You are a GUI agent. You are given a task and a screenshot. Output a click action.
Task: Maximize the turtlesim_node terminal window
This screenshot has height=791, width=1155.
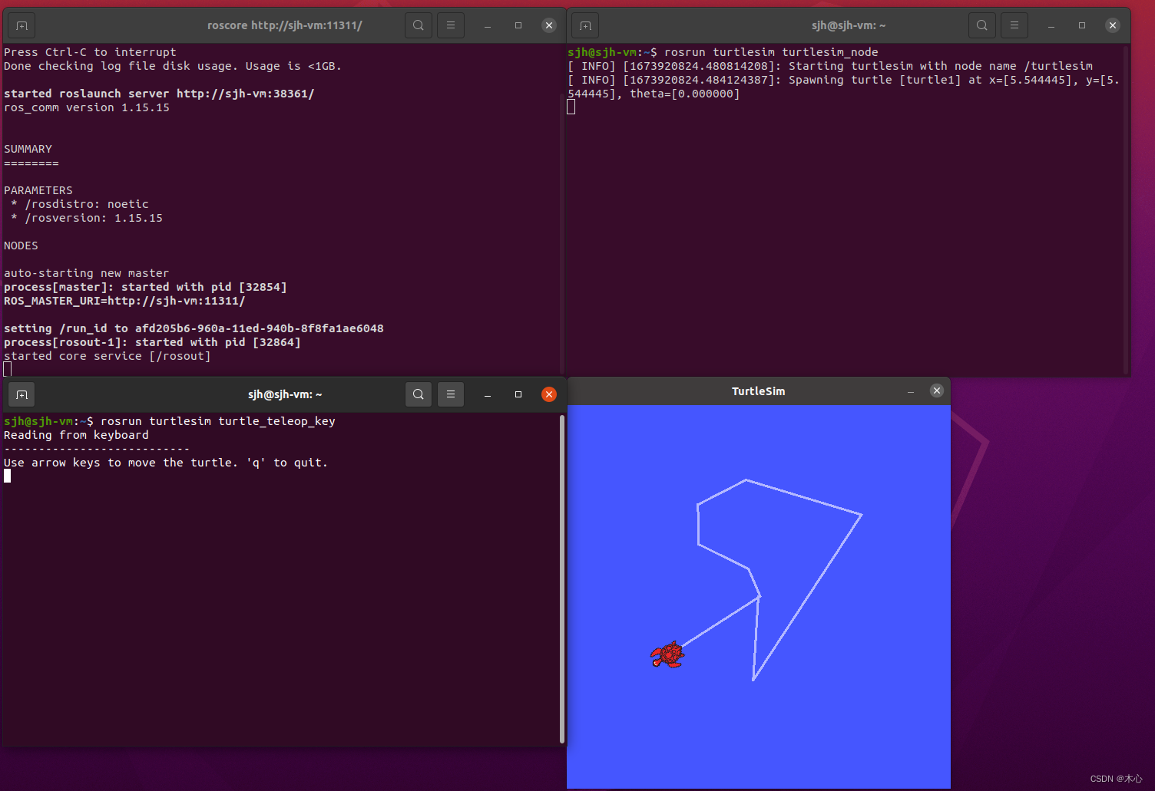(1082, 25)
